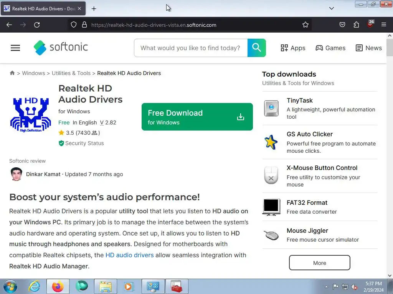Viewport: 393px width, 294px height.
Task: Reload the page with the refresh icon
Action: click(x=37, y=25)
